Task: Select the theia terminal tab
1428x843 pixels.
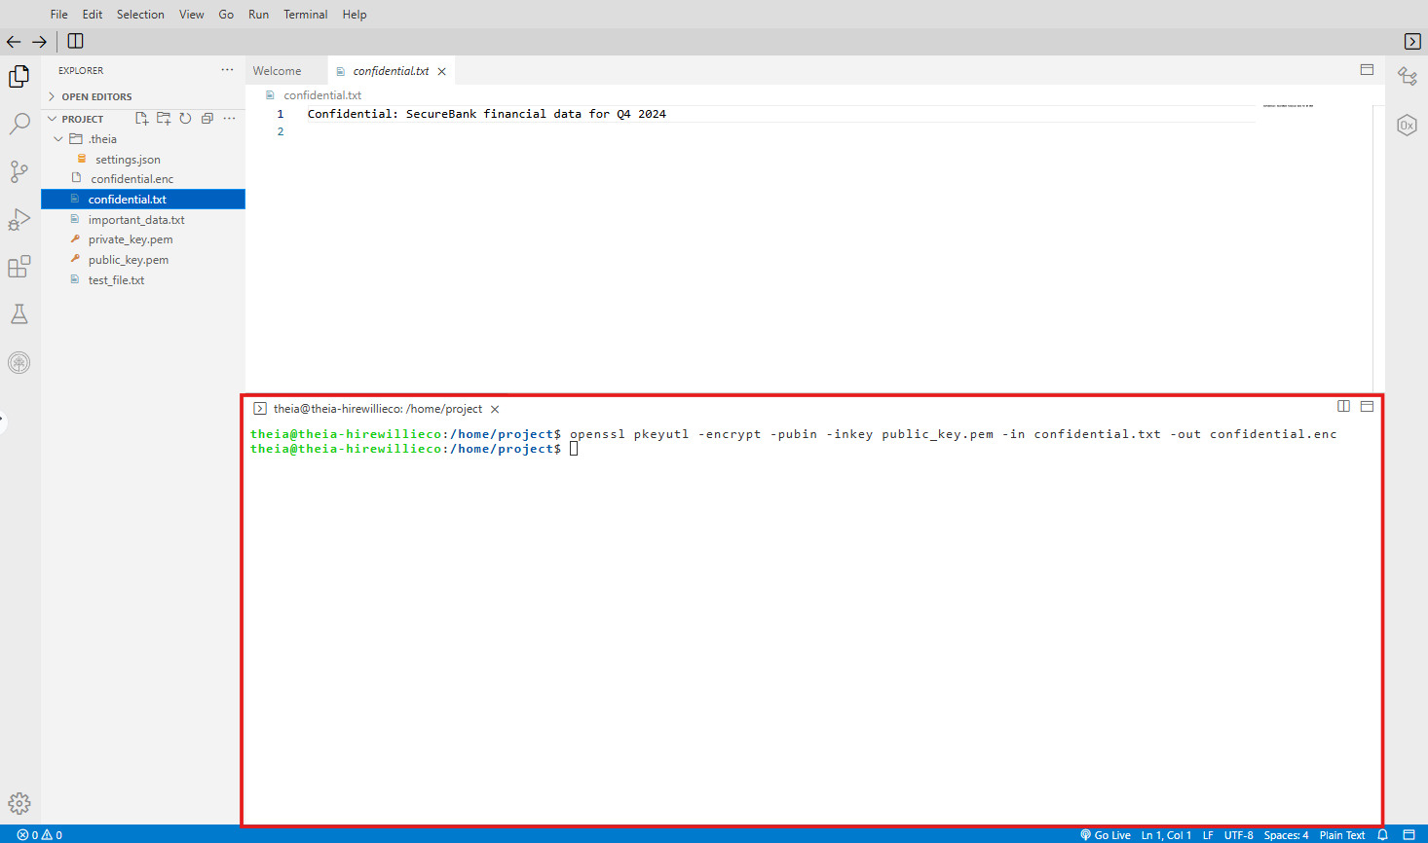Action: coord(378,409)
